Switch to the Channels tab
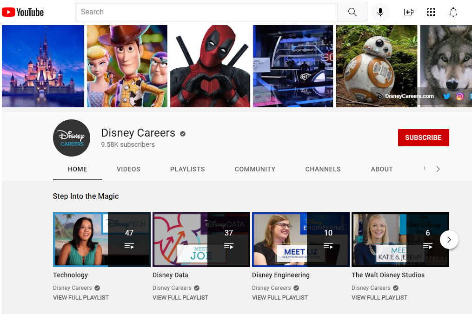The width and height of the screenshot is (472, 314). [x=323, y=170]
